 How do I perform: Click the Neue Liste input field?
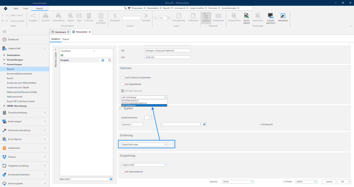90,179
